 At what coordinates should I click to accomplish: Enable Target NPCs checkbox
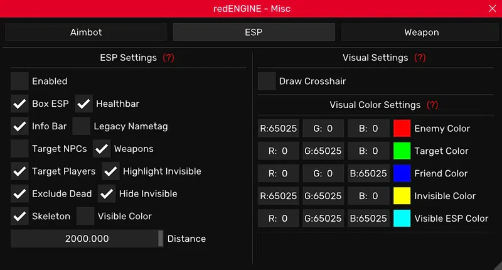click(19, 149)
